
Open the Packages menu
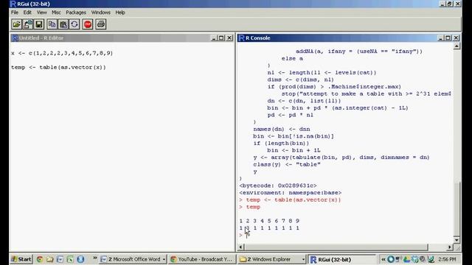point(76,13)
